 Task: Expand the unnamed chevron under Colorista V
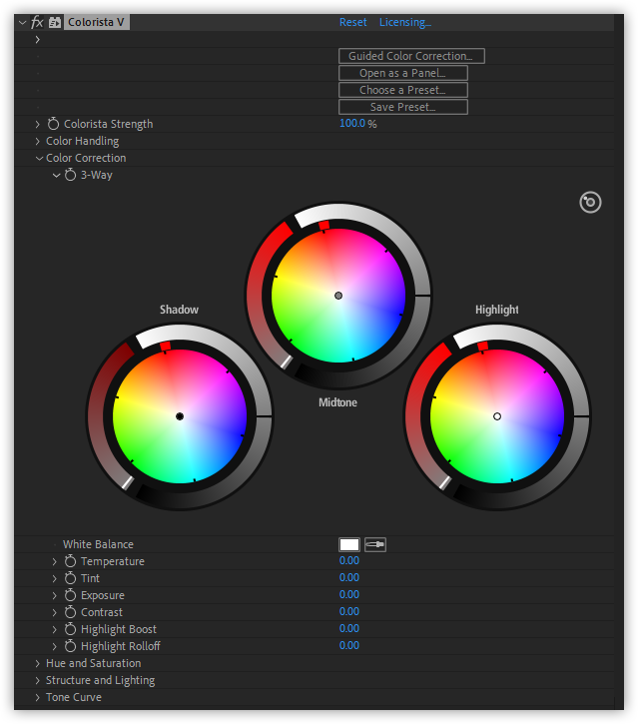(37, 40)
